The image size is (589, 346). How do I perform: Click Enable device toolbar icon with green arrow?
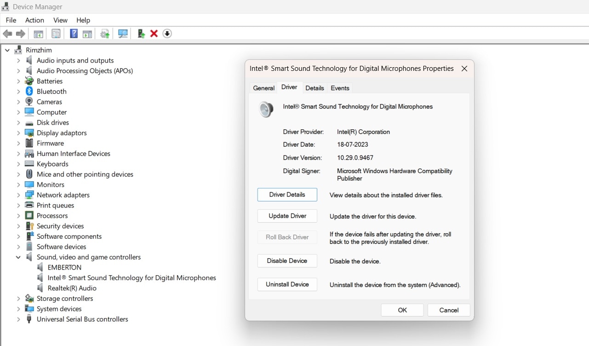click(x=142, y=34)
